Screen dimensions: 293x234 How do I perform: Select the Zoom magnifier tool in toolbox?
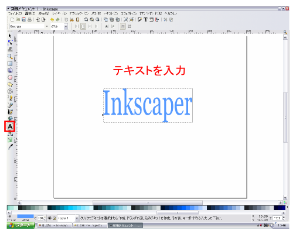(x=10, y=57)
